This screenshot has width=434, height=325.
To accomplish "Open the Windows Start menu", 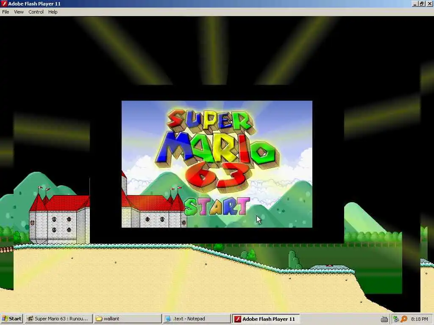I will point(11,319).
